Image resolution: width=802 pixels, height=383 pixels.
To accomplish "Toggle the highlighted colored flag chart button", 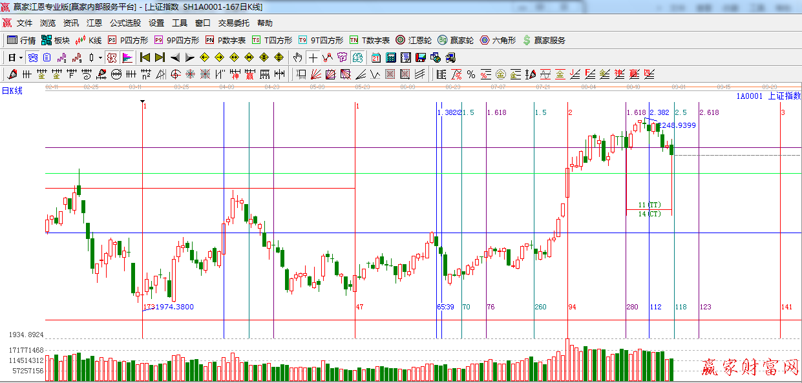I will 127,57.
